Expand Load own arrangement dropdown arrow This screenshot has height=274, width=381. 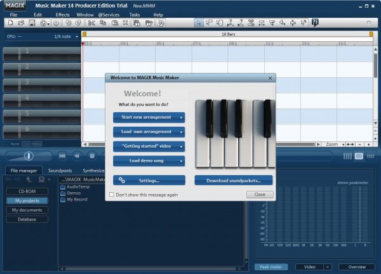coord(181,132)
